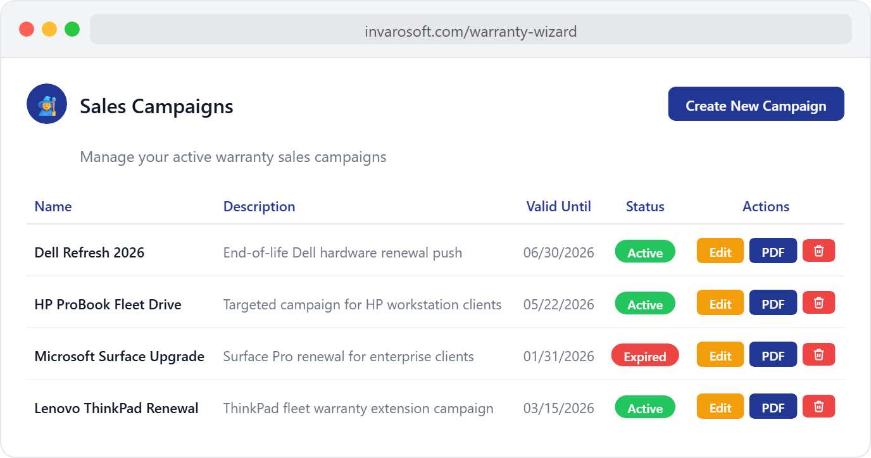Click the Actions column header
Image resolution: width=871 pixels, height=458 pixels.
[x=766, y=207]
